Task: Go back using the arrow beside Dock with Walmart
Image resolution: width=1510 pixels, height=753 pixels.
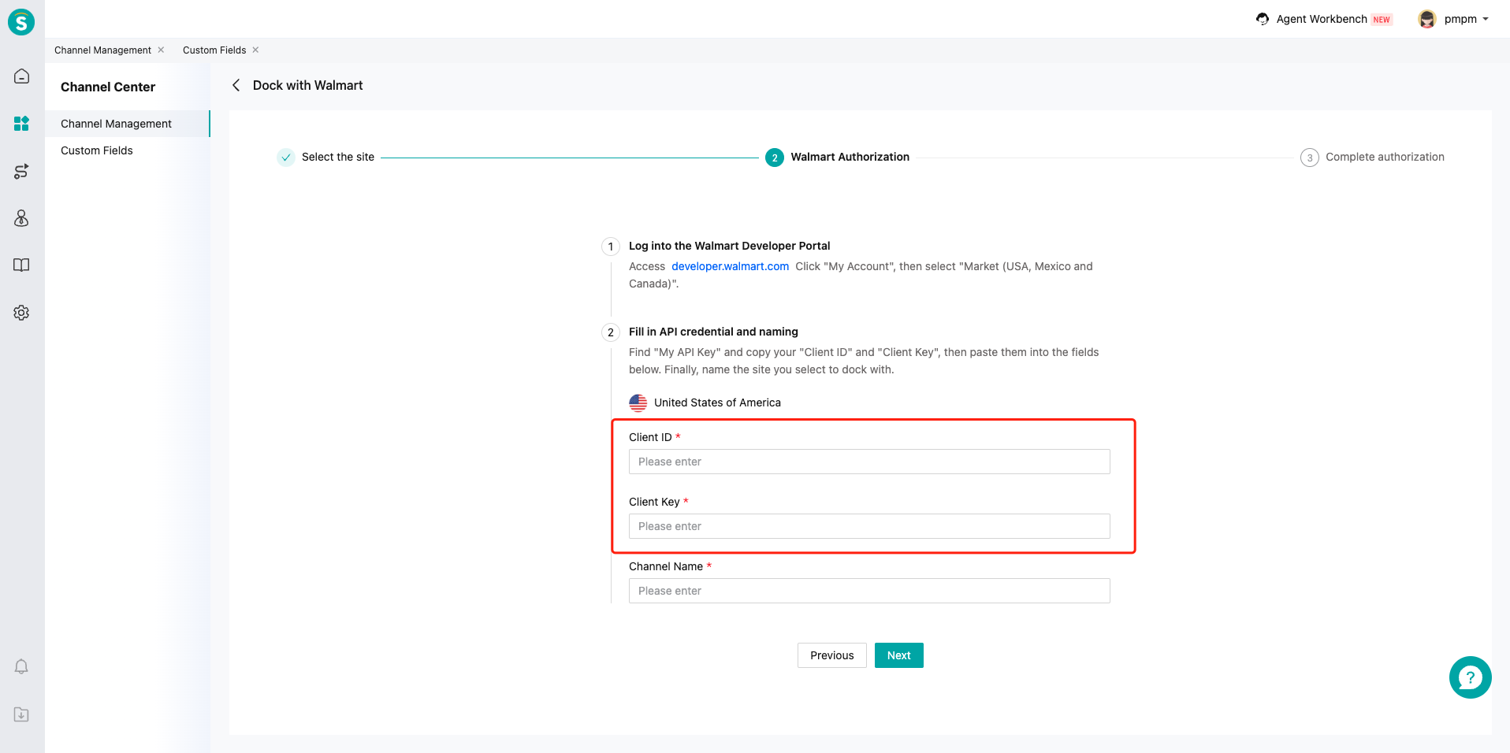Action: click(236, 85)
